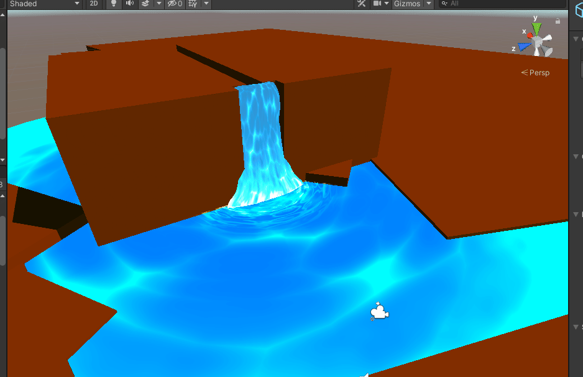
Task: Toggle scene audio speaker icon
Action: click(x=129, y=4)
